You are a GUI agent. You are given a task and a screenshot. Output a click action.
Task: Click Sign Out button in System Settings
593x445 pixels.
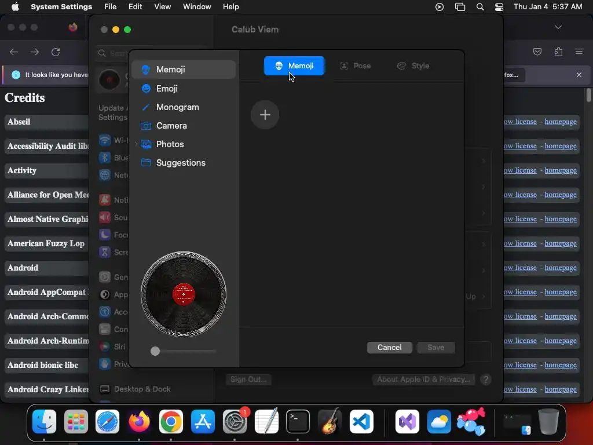[248, 379]
